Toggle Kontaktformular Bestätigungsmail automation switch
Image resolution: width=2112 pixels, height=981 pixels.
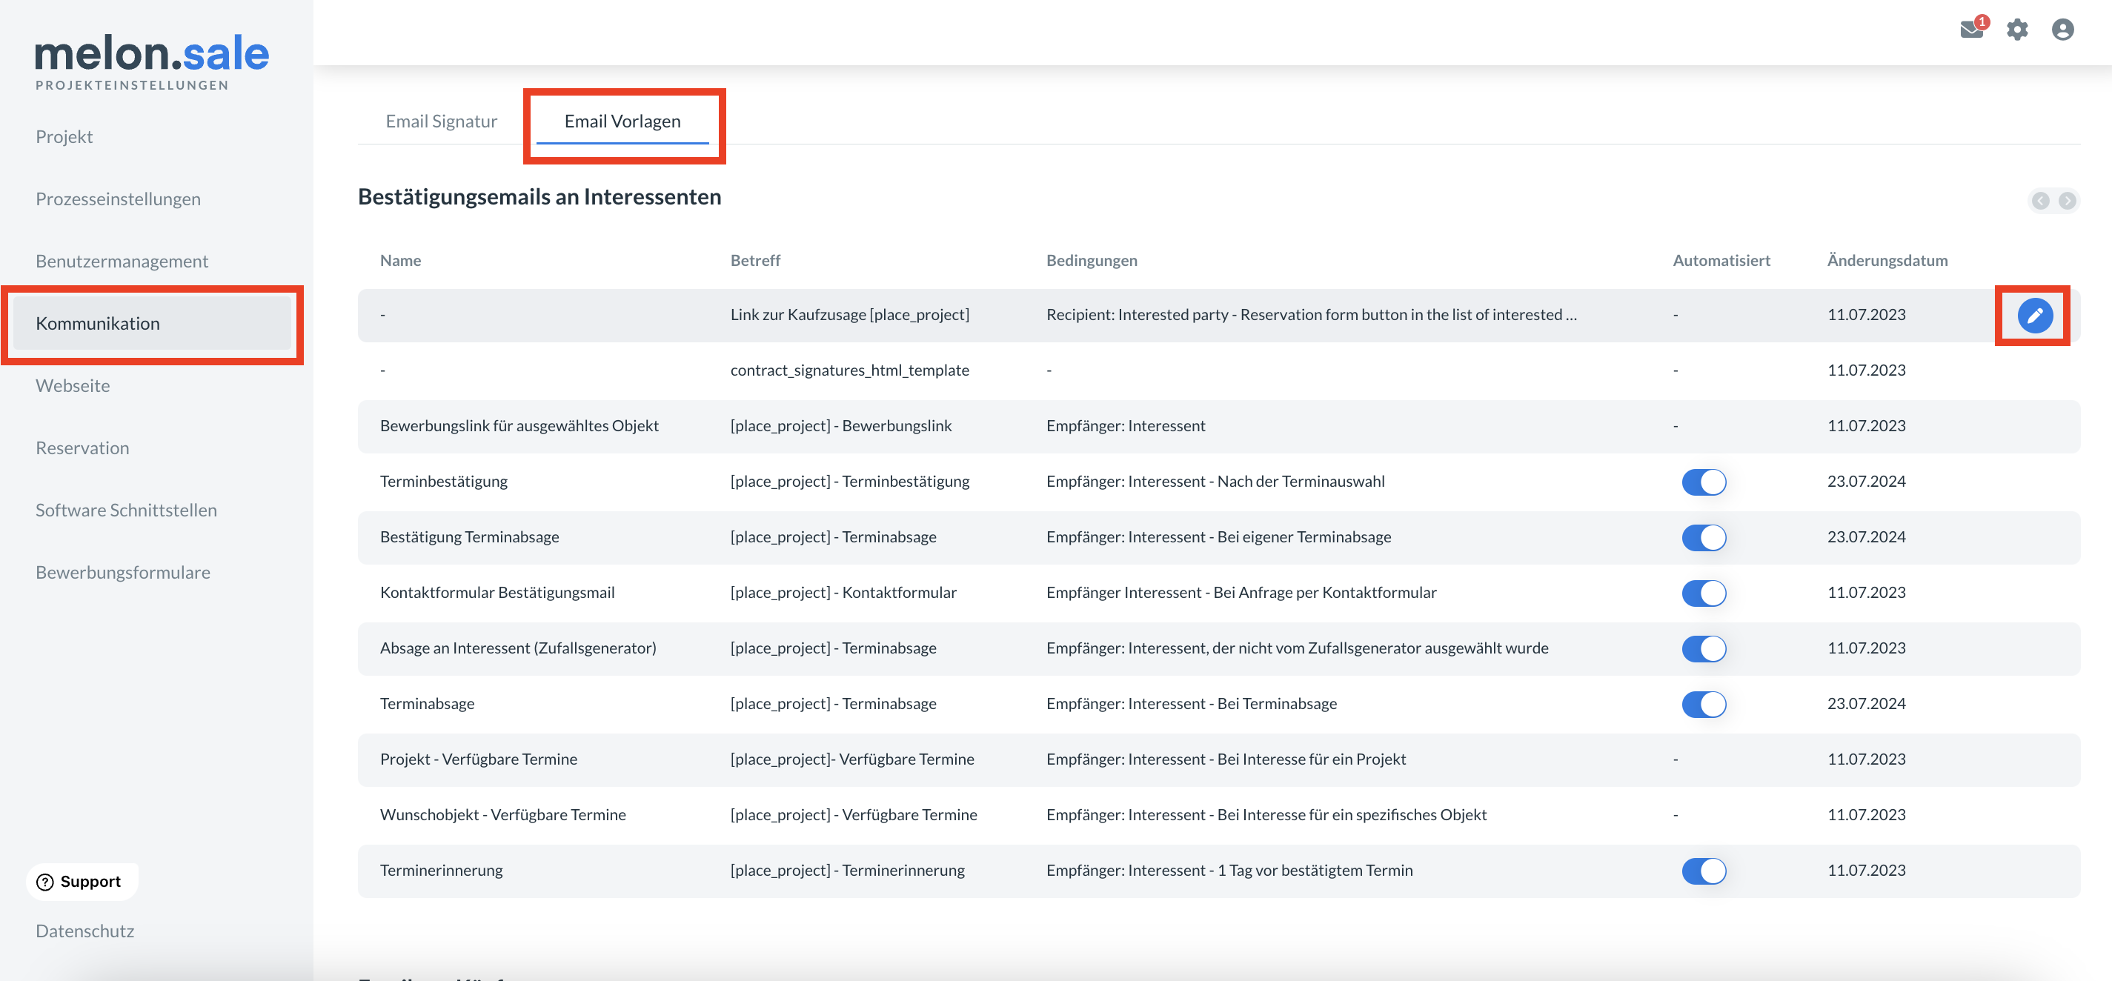(x=1703, y=593)
